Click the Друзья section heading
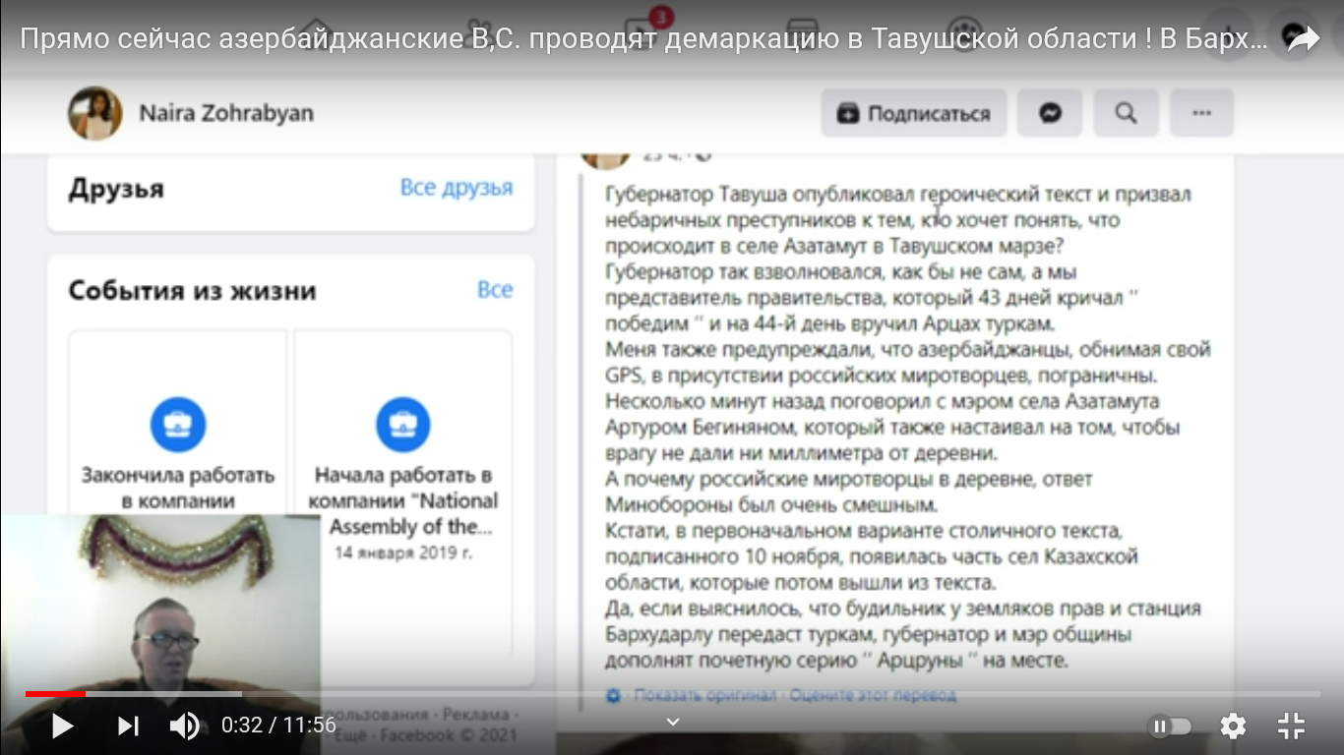Screen dimensions: 1344x755 click(x=116, y=189)
